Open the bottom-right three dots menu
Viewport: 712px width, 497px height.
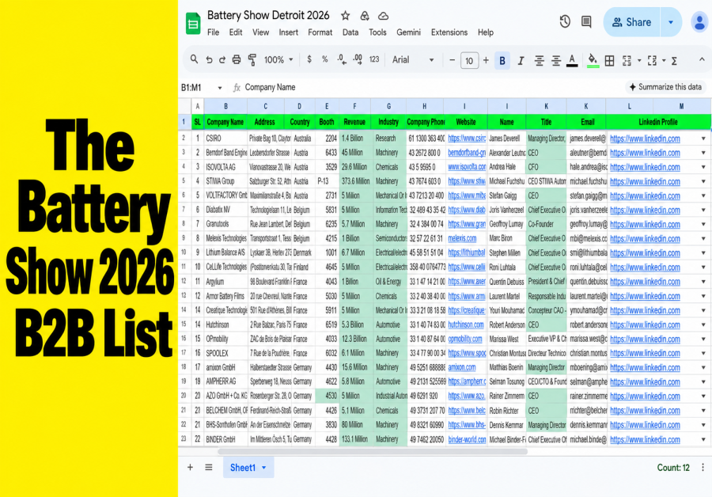(x=703, y=468)
